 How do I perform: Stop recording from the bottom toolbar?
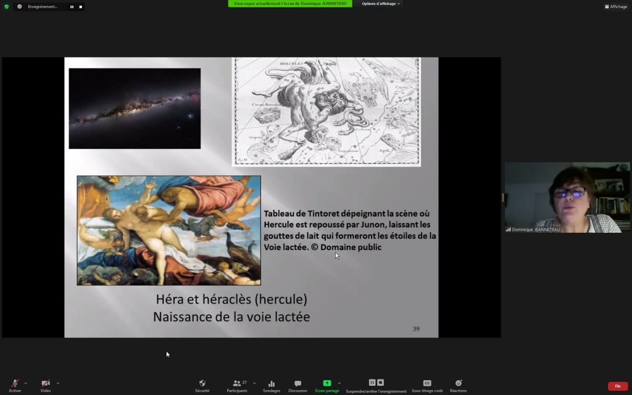[x=380, y=382]
